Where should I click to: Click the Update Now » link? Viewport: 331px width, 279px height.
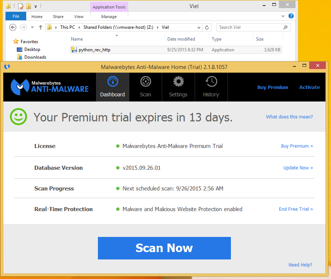(298, 168)
